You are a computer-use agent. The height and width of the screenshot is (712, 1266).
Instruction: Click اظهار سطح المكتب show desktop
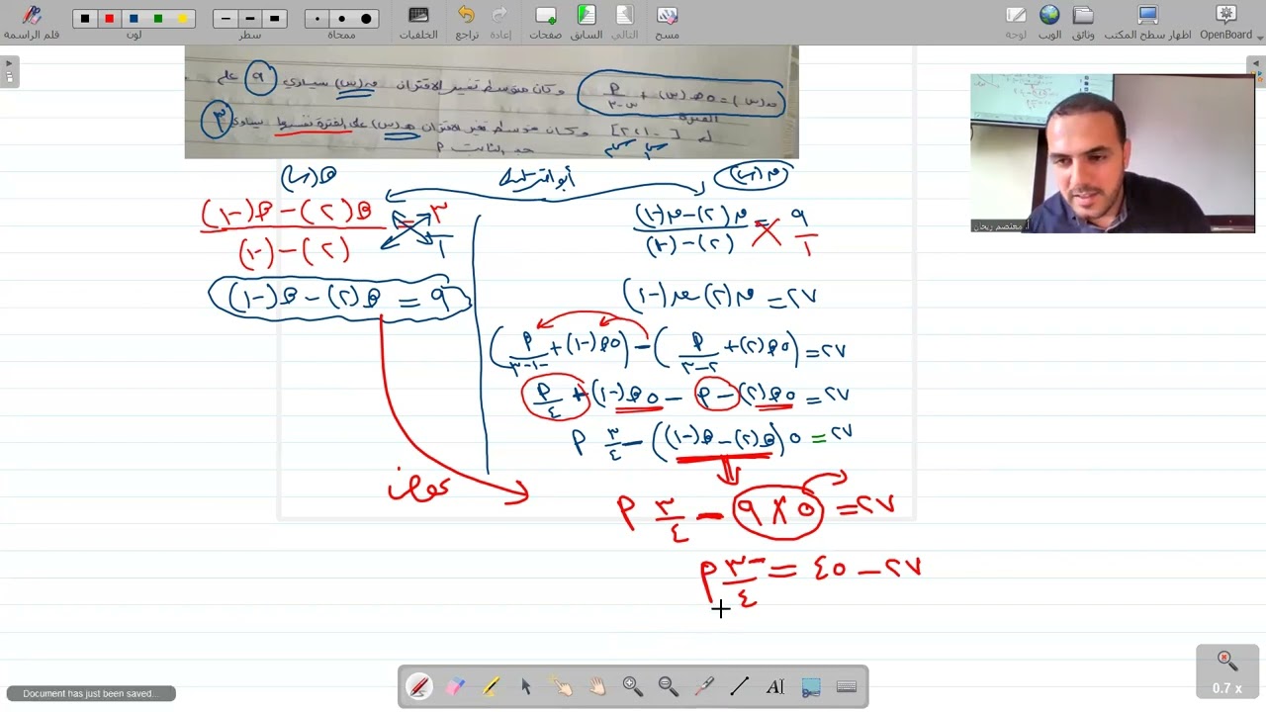pyautogui.click(x=1147, y=22)
